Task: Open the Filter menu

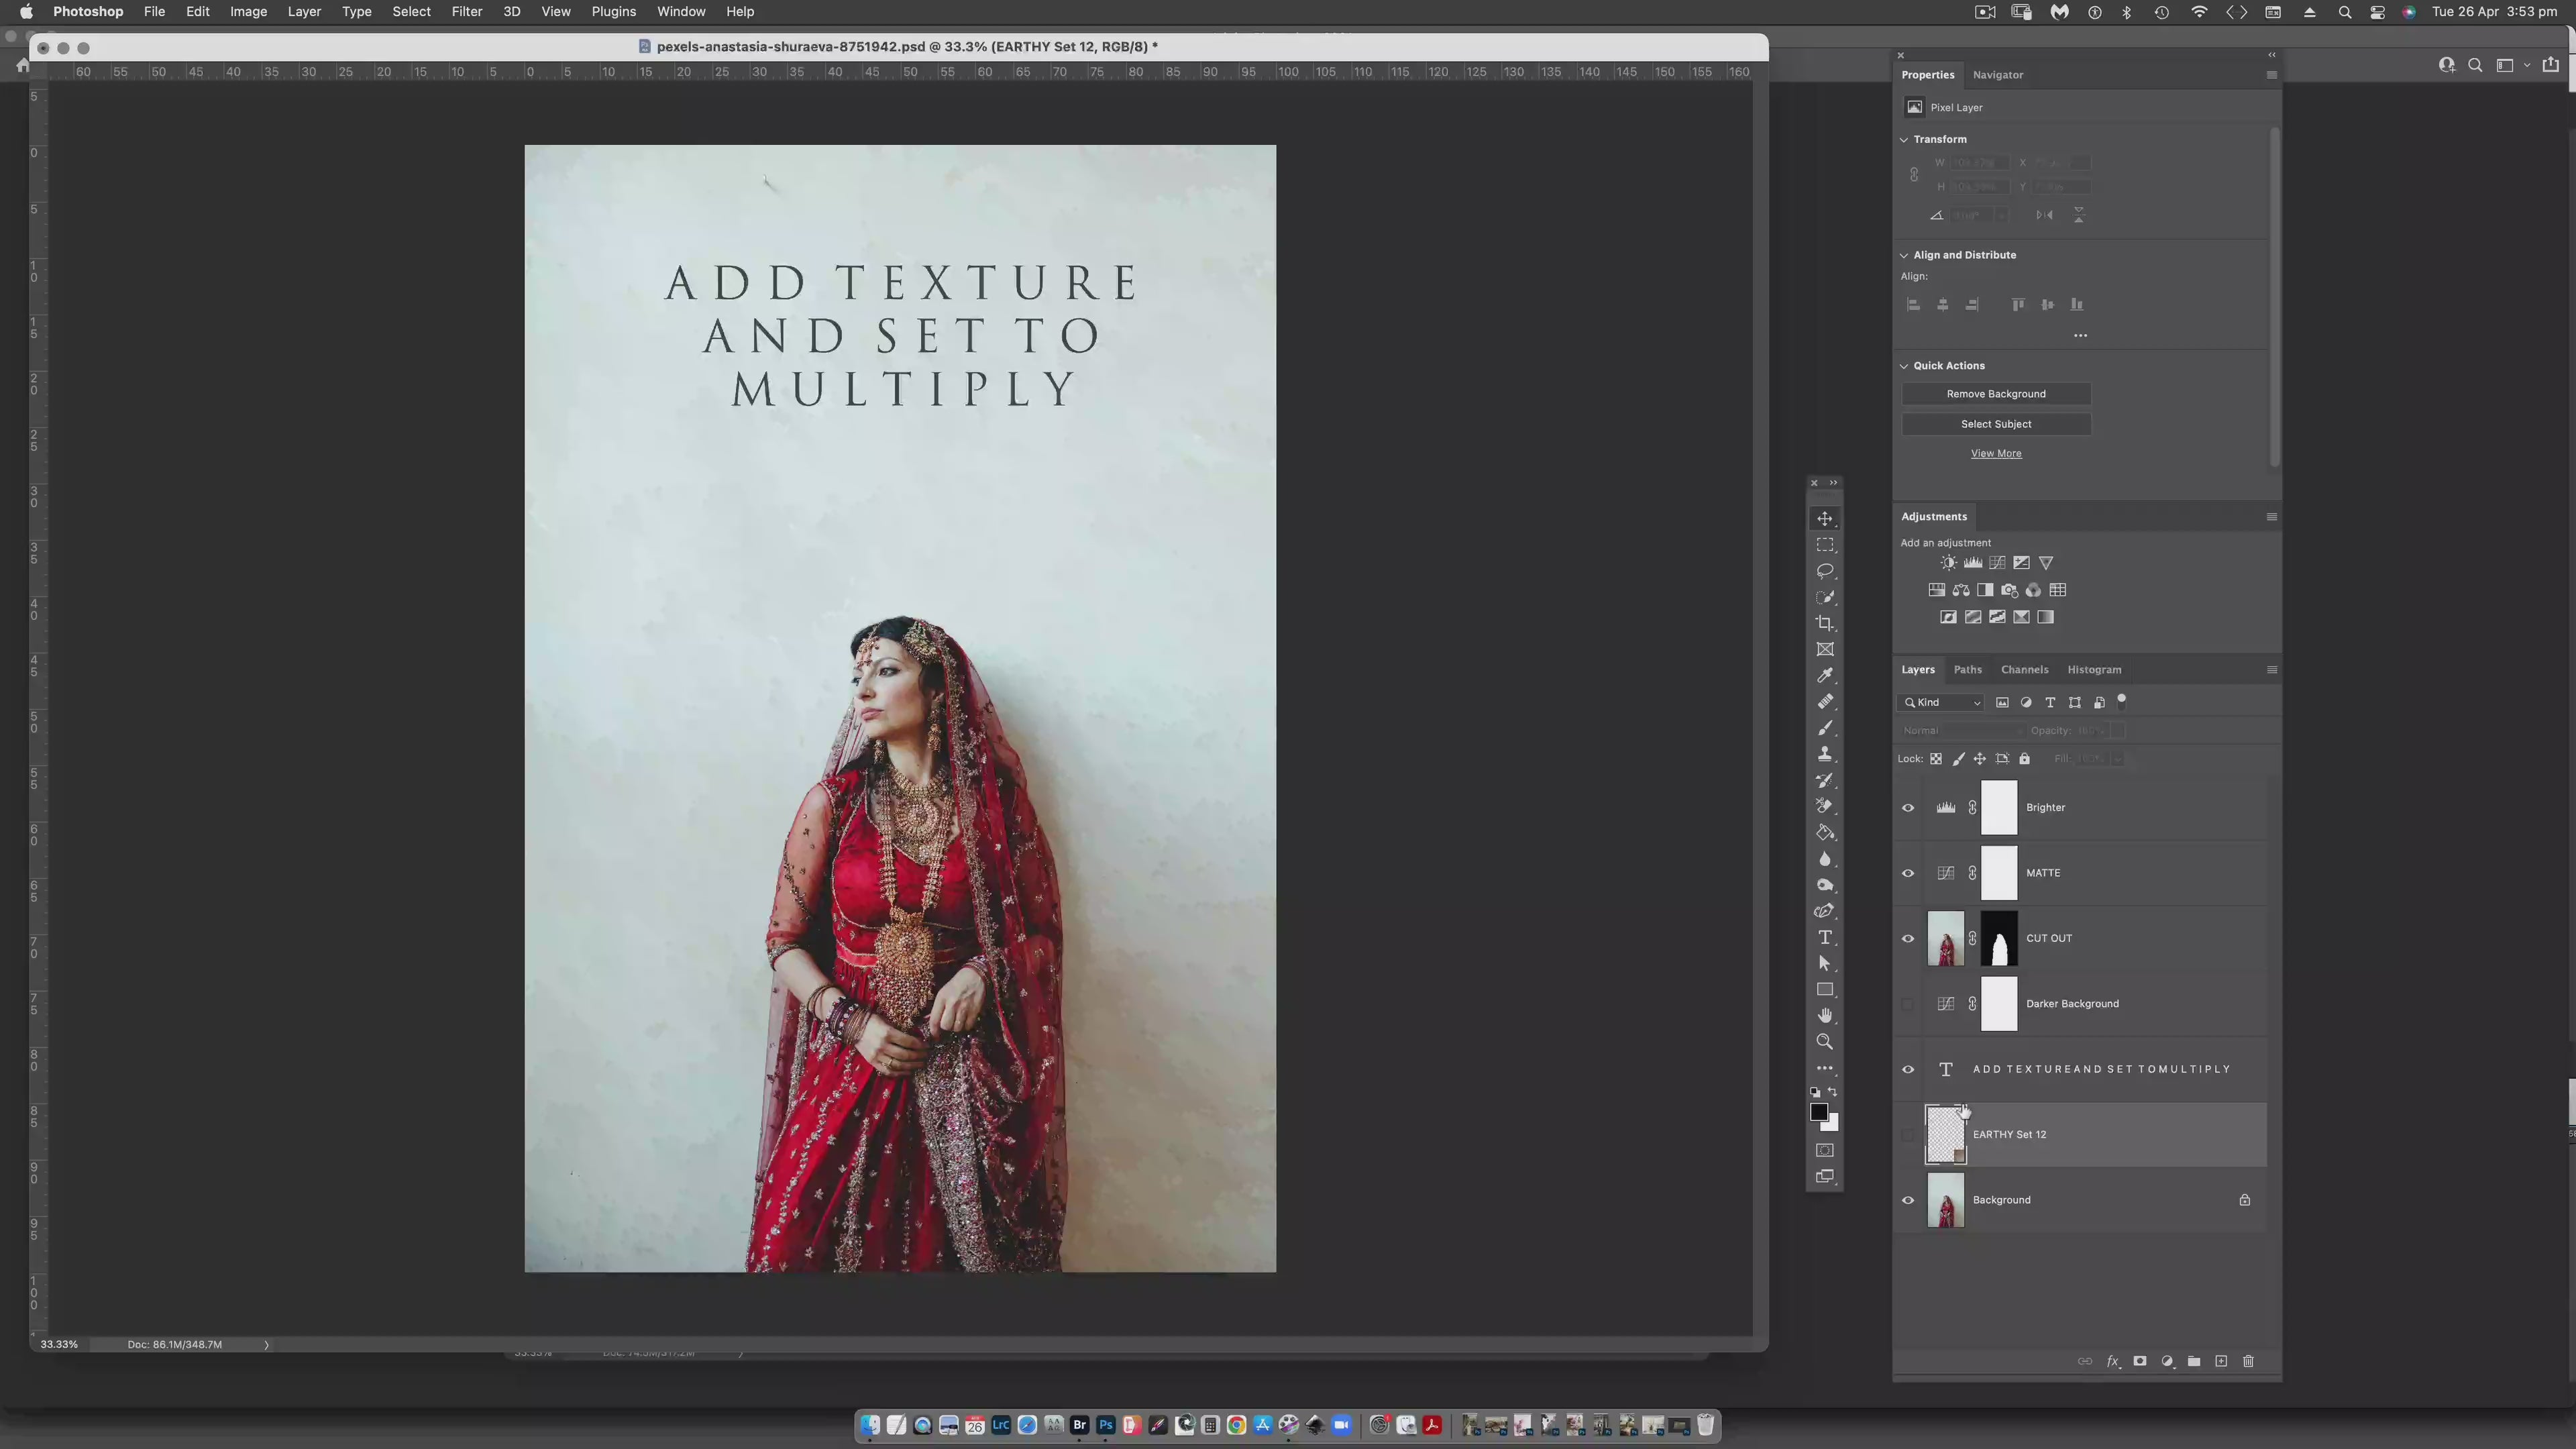Action: tap(466, 12)
